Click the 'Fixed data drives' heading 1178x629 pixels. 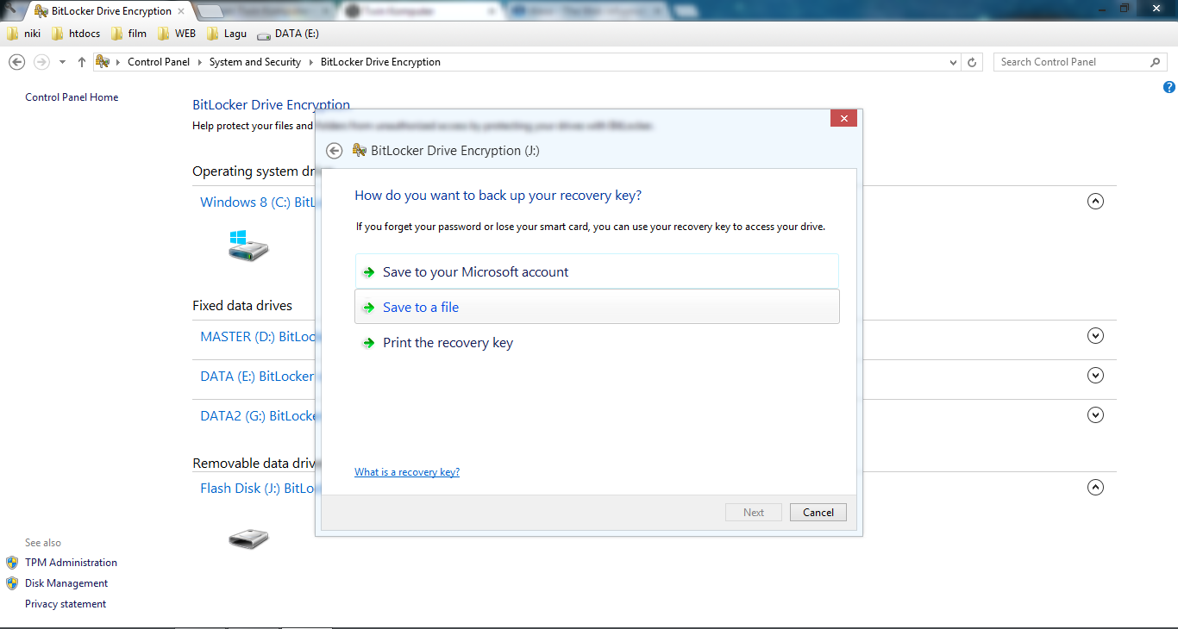tap(242, 306)
